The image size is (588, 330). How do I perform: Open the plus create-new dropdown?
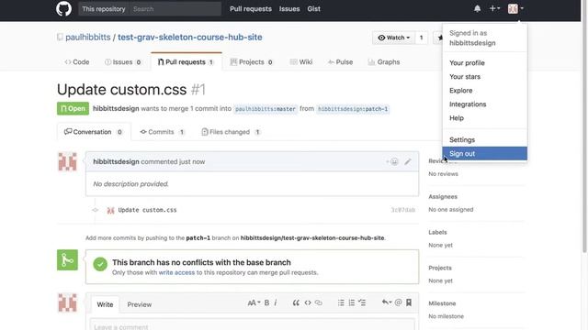click(494, 8)
